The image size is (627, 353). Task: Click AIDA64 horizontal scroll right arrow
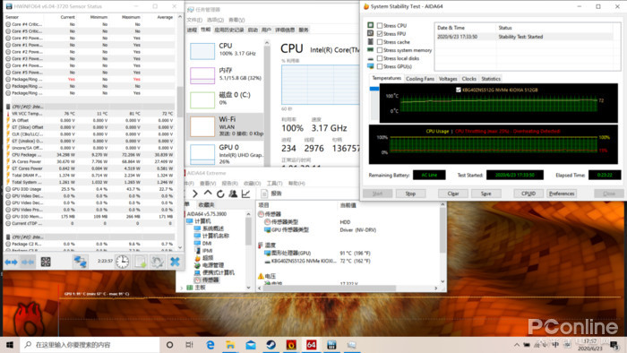[436, 288]
